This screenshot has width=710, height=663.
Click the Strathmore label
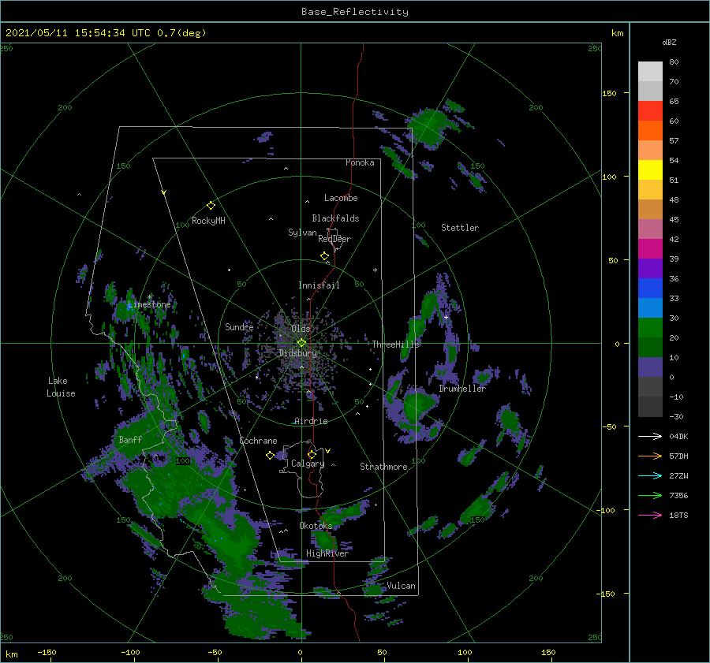click(x=383, y=467)
